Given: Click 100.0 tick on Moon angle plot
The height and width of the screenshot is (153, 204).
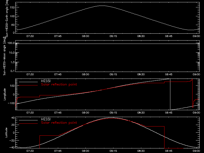Looking at the screenshot, I should (11, 43).
